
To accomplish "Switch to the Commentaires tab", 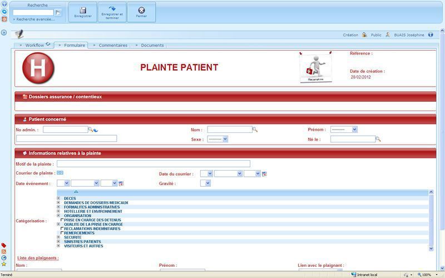I will pyautogui.click(x=112, y=46).
